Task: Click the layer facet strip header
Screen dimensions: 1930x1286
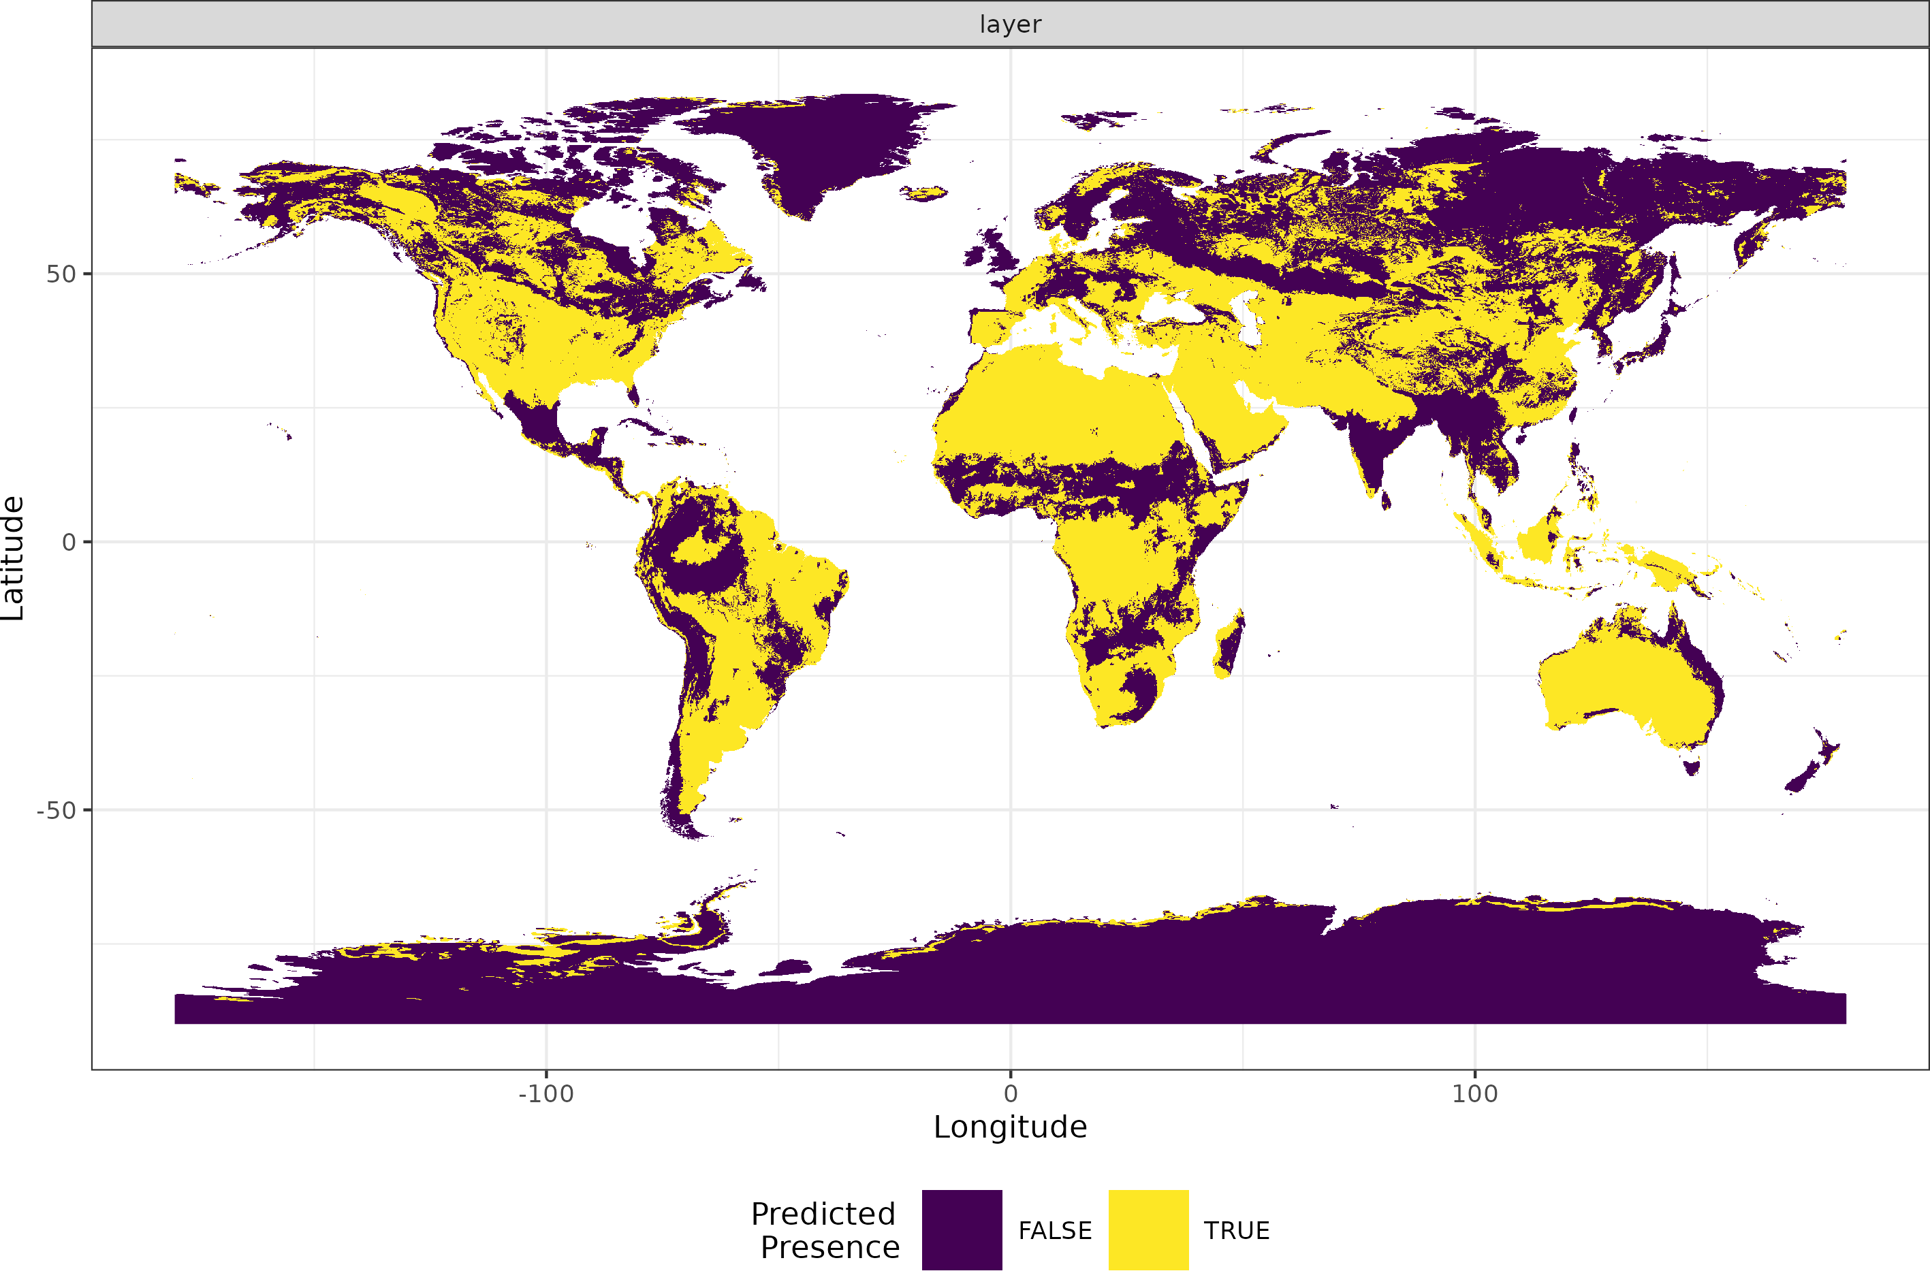Action: 1010,24
